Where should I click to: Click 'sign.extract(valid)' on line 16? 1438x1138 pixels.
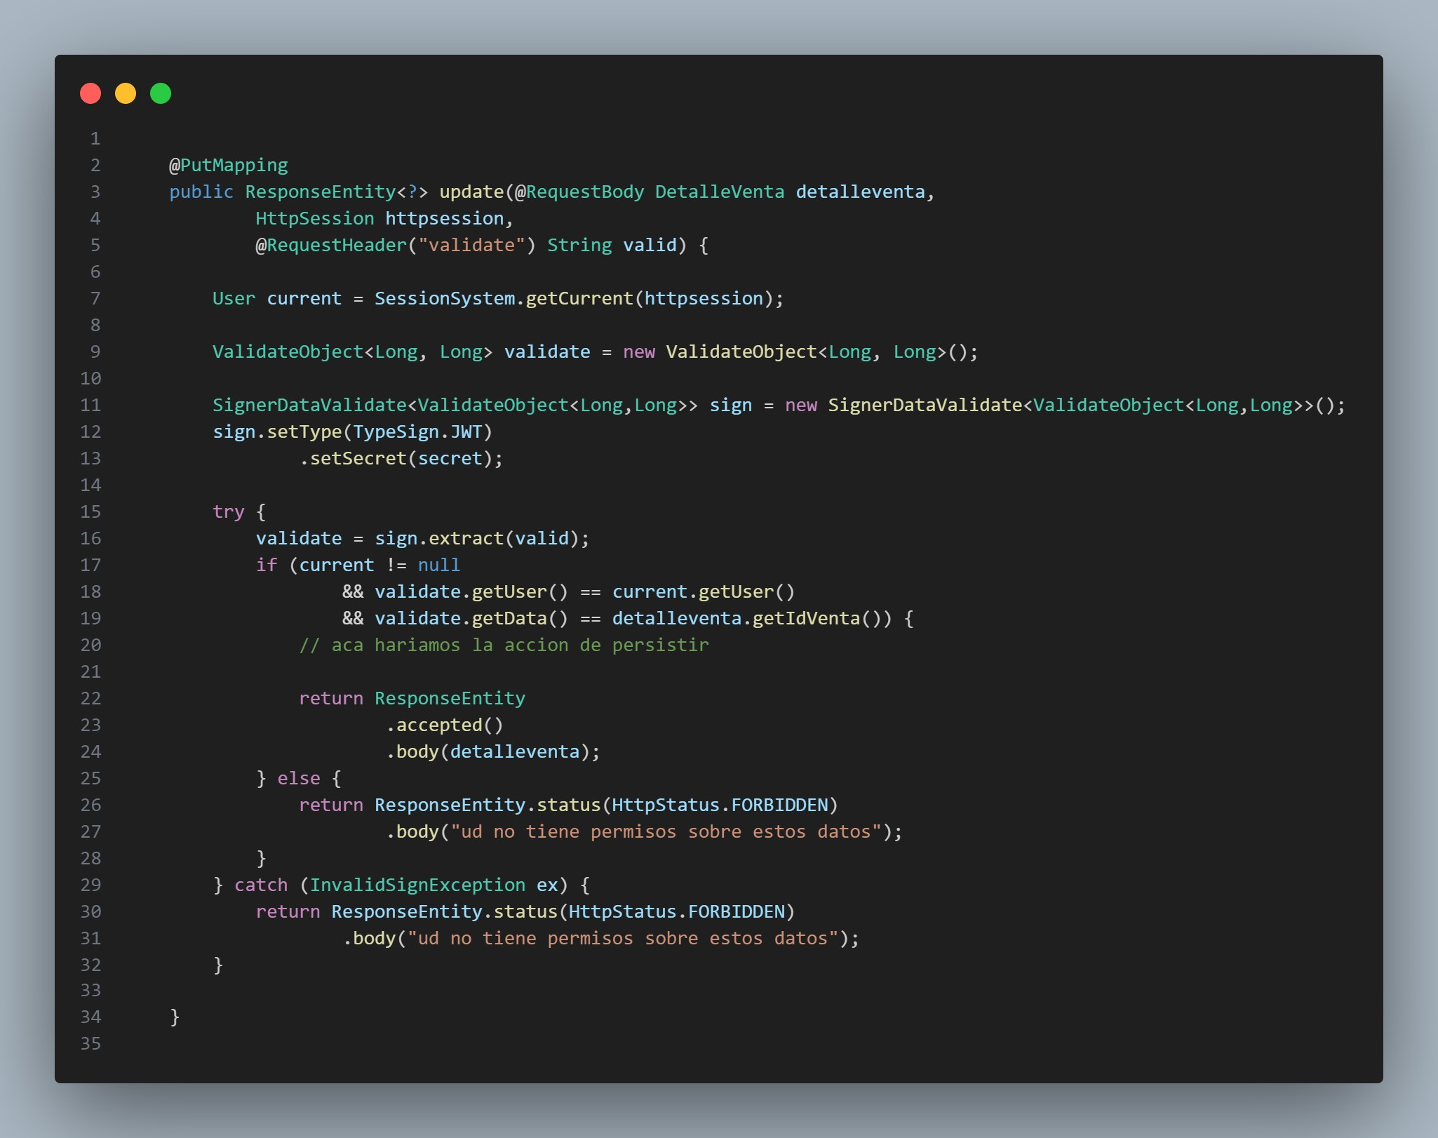[x=476, y=539]
